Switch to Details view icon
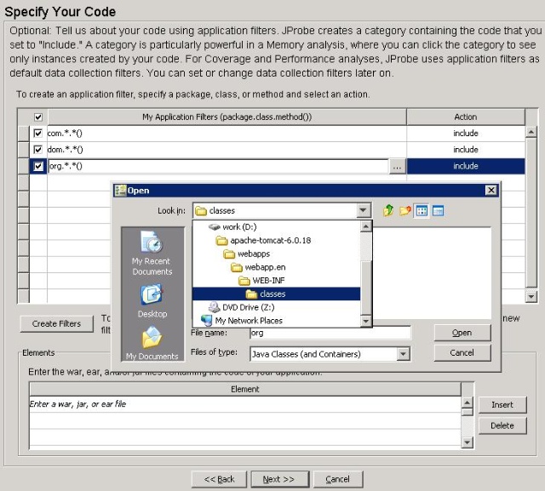Screen dimensions: 545x491 (x=438, y=211)
